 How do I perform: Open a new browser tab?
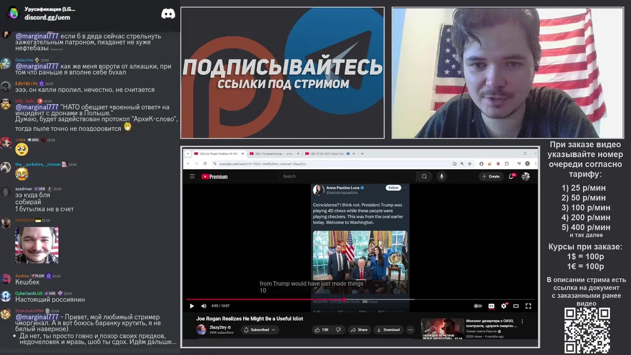tap(362, 154)
